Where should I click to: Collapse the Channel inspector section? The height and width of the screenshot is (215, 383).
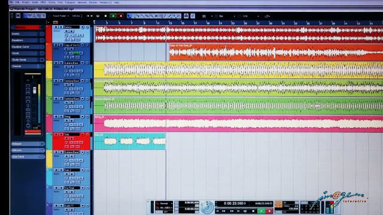28,66
